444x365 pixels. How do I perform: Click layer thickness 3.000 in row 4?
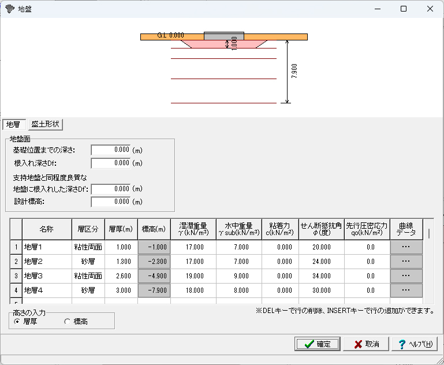(121, 290)
